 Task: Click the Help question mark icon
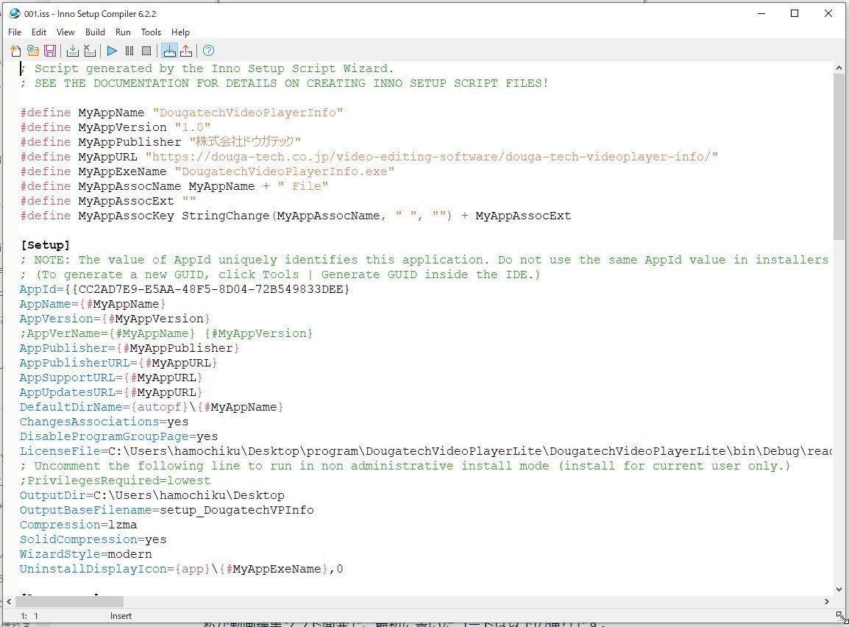coord(208,51)
